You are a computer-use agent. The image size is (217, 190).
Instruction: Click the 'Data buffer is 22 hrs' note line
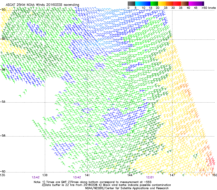point(106,185)
